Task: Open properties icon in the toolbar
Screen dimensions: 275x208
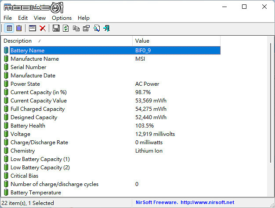Action: [86, 28]
